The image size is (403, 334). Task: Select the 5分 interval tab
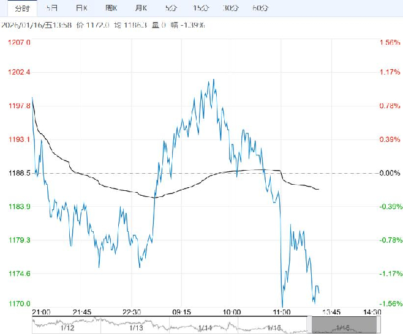[171, 8]
